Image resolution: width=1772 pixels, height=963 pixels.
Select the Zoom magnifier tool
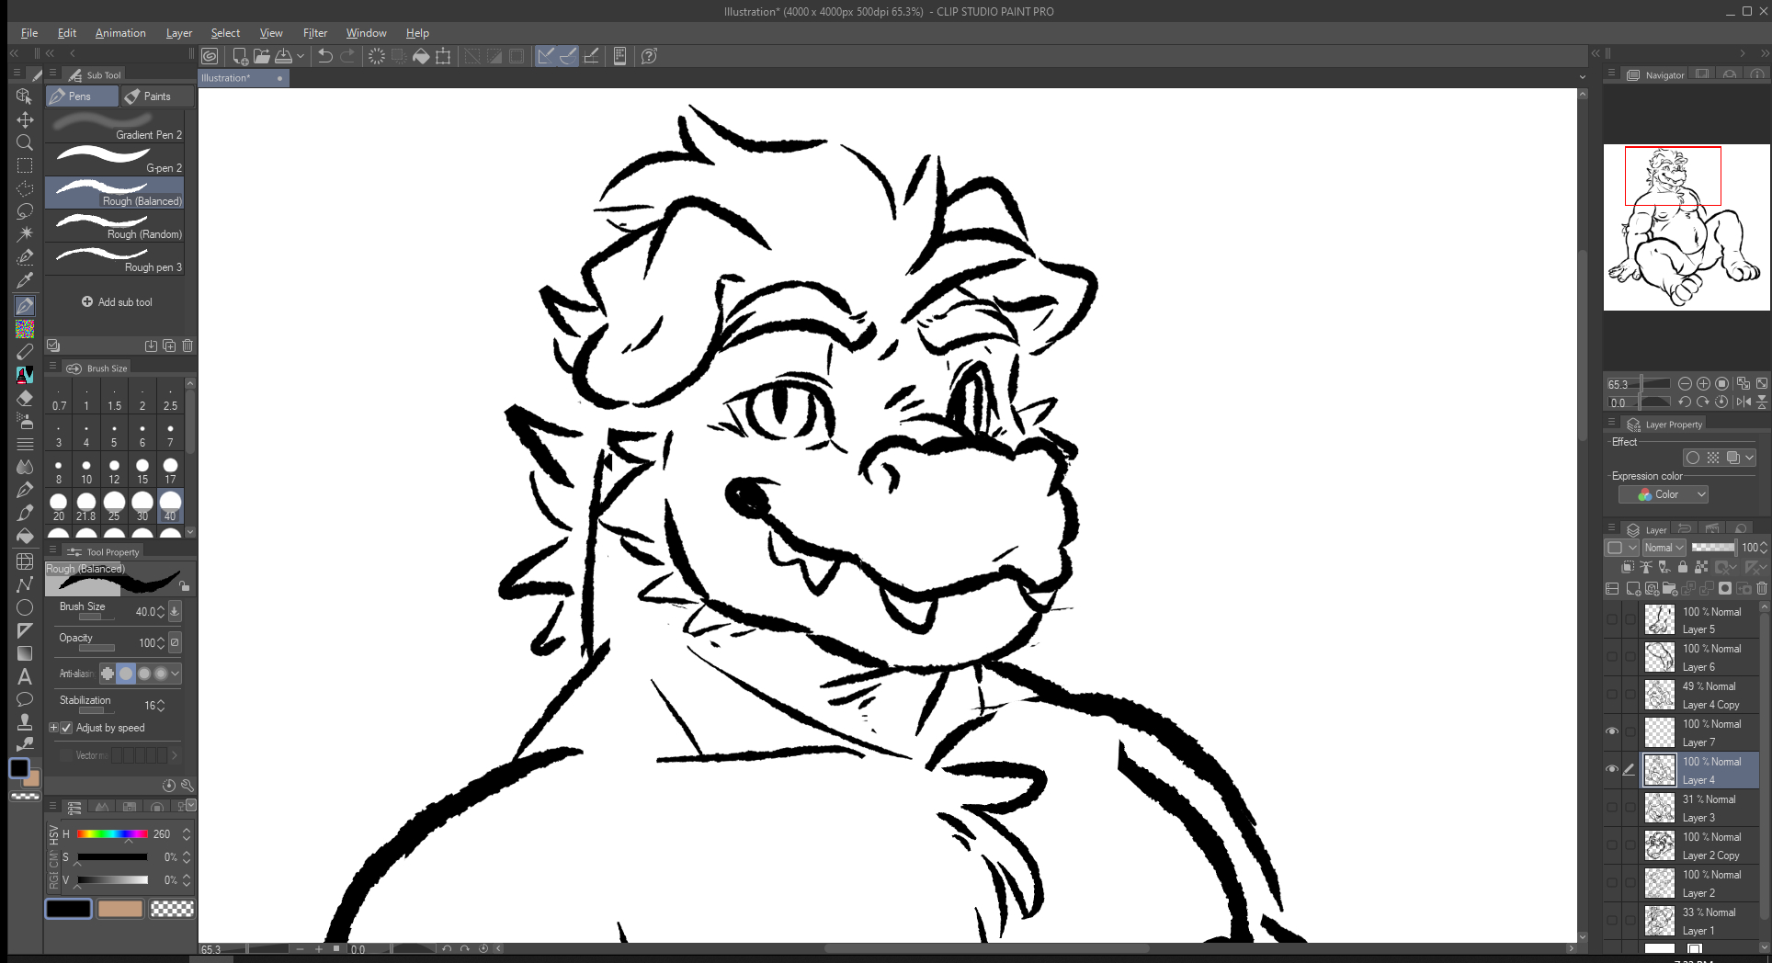pyautogui.click(x=25, y=142)
